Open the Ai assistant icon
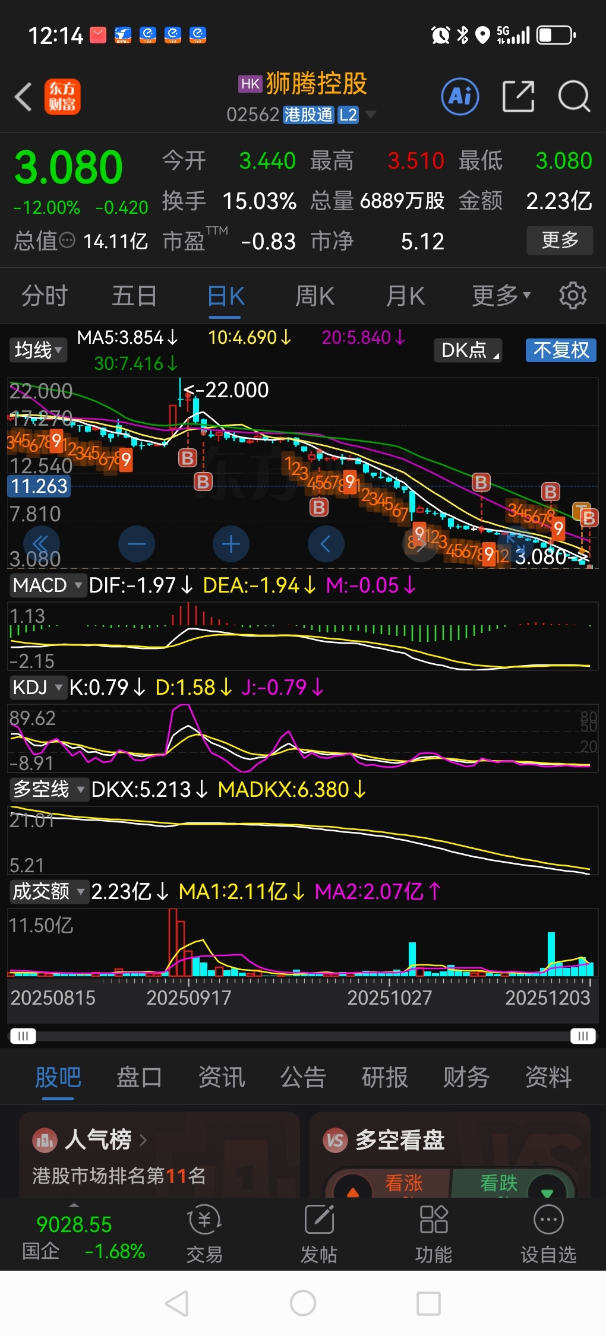606x1336 pixels. pos(460,96)
